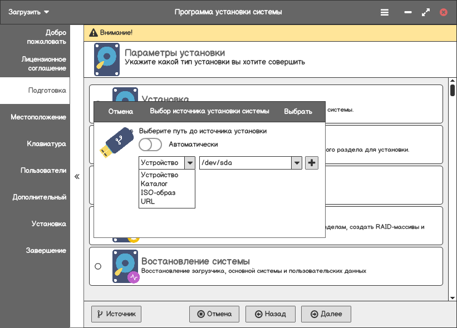Expand the /dev/sda device dropdown

click(297, 163)
